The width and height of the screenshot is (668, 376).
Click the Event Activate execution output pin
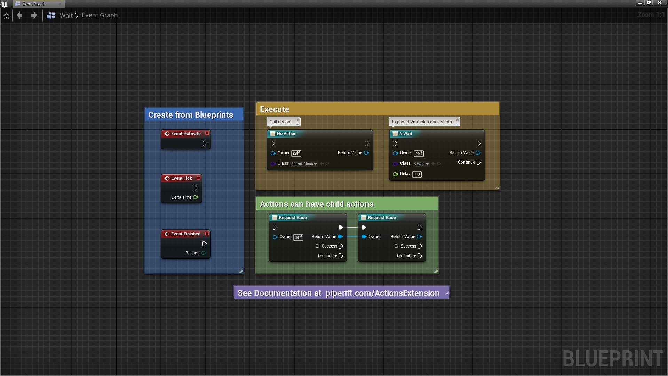point(205,143)
